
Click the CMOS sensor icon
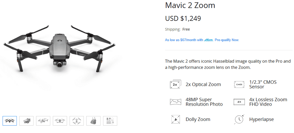[x=239, y=84]
